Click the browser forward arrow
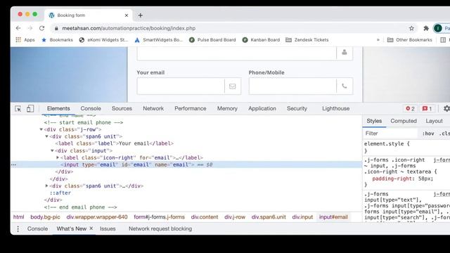 30,28
